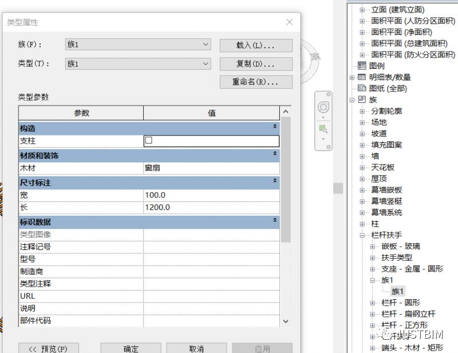Click the 重命名(R)... button
The width and height of the screenshot is (458, 353).
click(x=256, y=82)
